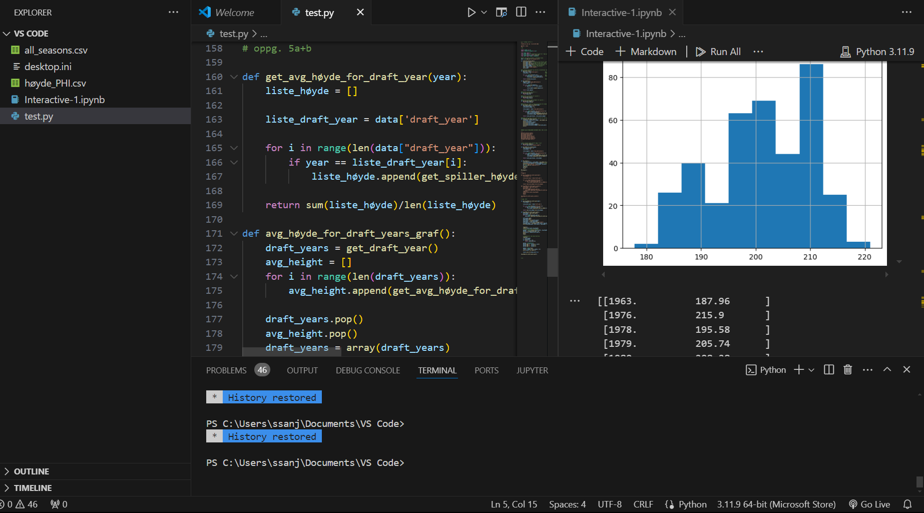Open the PROBLEMS panel tab
Screen dimensions: 924x513
click(238, 370)
